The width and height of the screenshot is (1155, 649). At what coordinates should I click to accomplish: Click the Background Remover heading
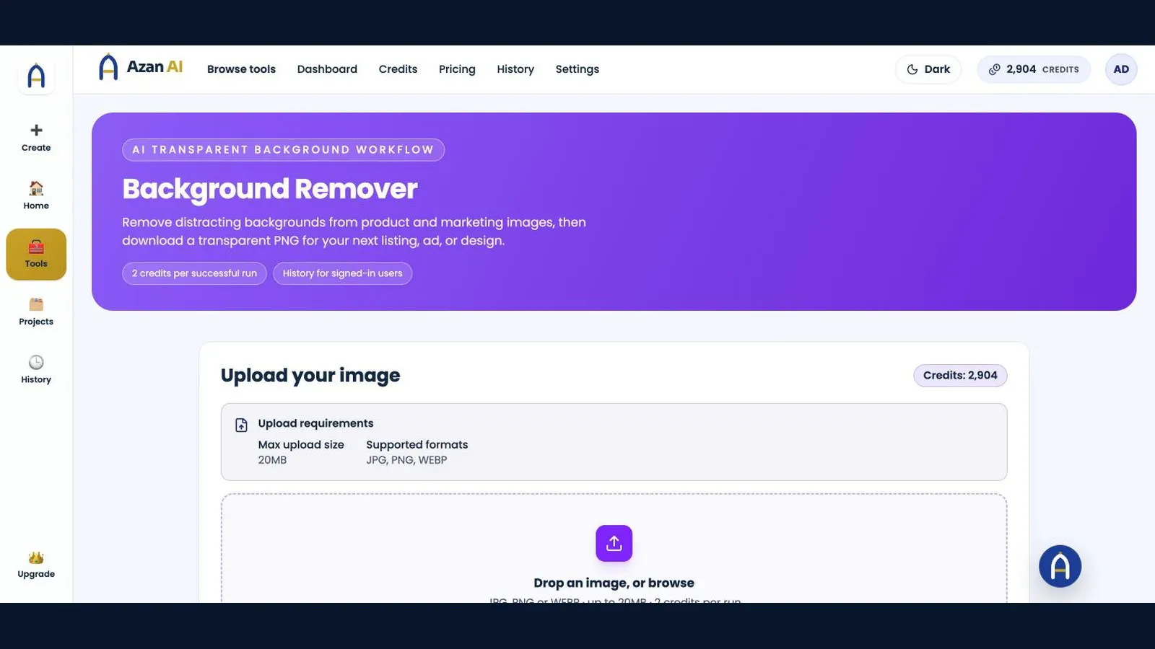tap(269, 189)
